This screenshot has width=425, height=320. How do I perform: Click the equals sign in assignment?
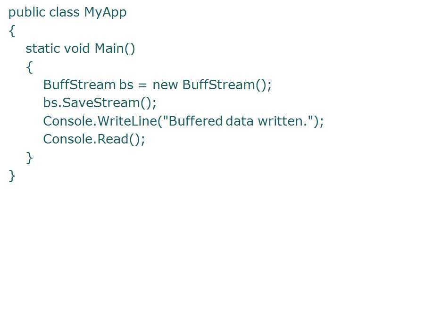point(142,85)
